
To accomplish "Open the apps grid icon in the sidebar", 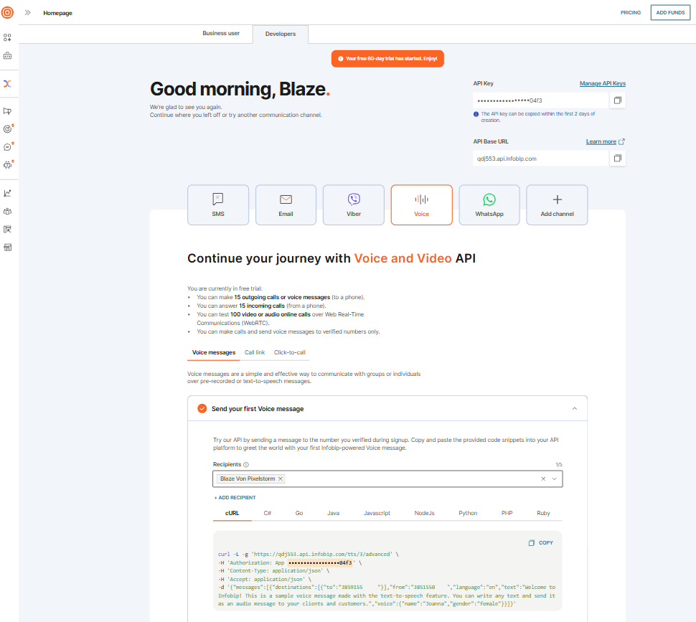I will [x=8, y=38].
